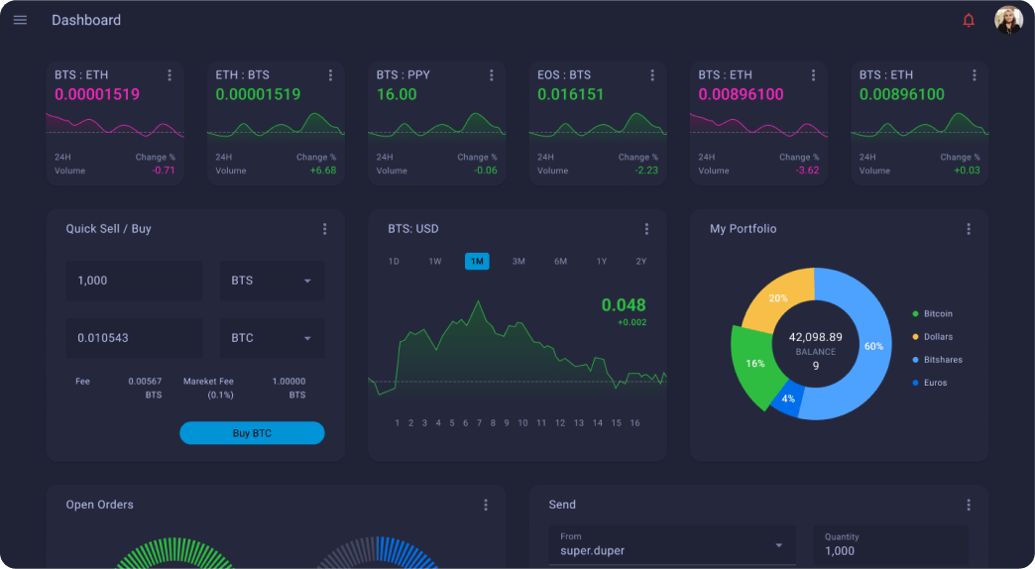The image size is (1035, 569).
Task: Open the red notifications bell
Action: click(x=969, y=20)
